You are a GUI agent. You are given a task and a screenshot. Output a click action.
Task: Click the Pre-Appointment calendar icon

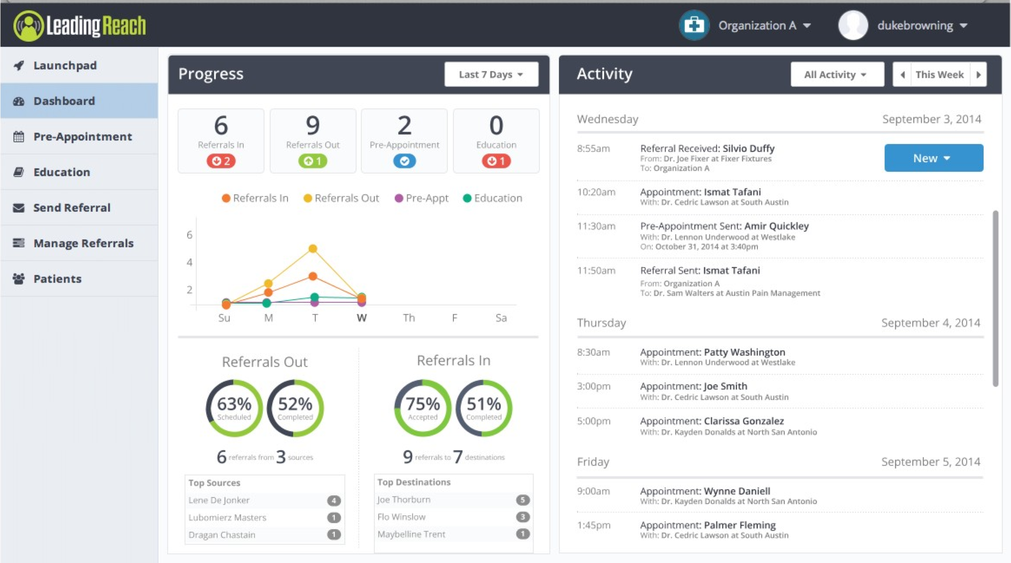[x=19, y=137]
